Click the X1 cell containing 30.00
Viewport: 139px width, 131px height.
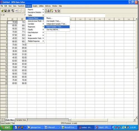[12, 51]
